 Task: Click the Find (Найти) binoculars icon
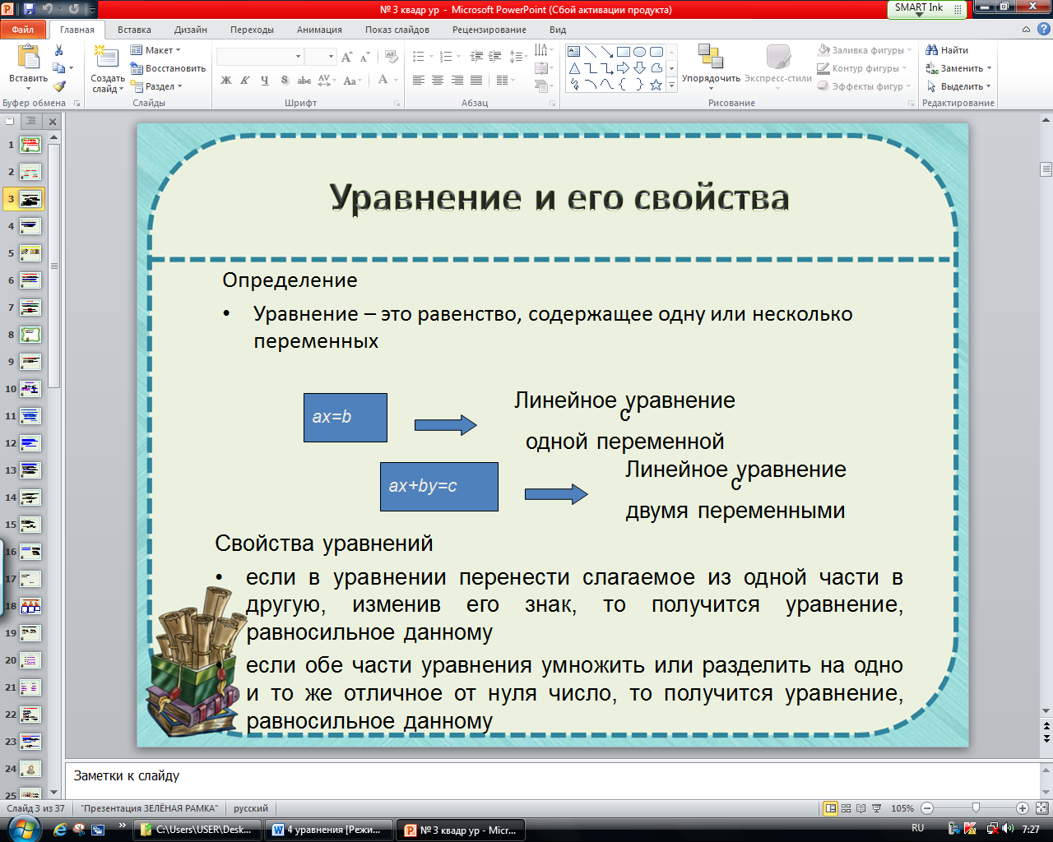[932, 50]
